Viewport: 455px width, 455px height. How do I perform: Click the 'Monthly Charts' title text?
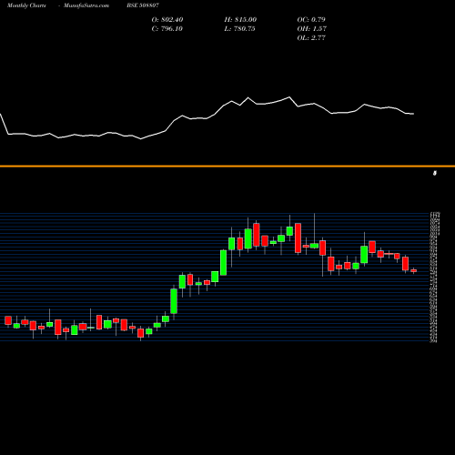[x=26, y=5]
